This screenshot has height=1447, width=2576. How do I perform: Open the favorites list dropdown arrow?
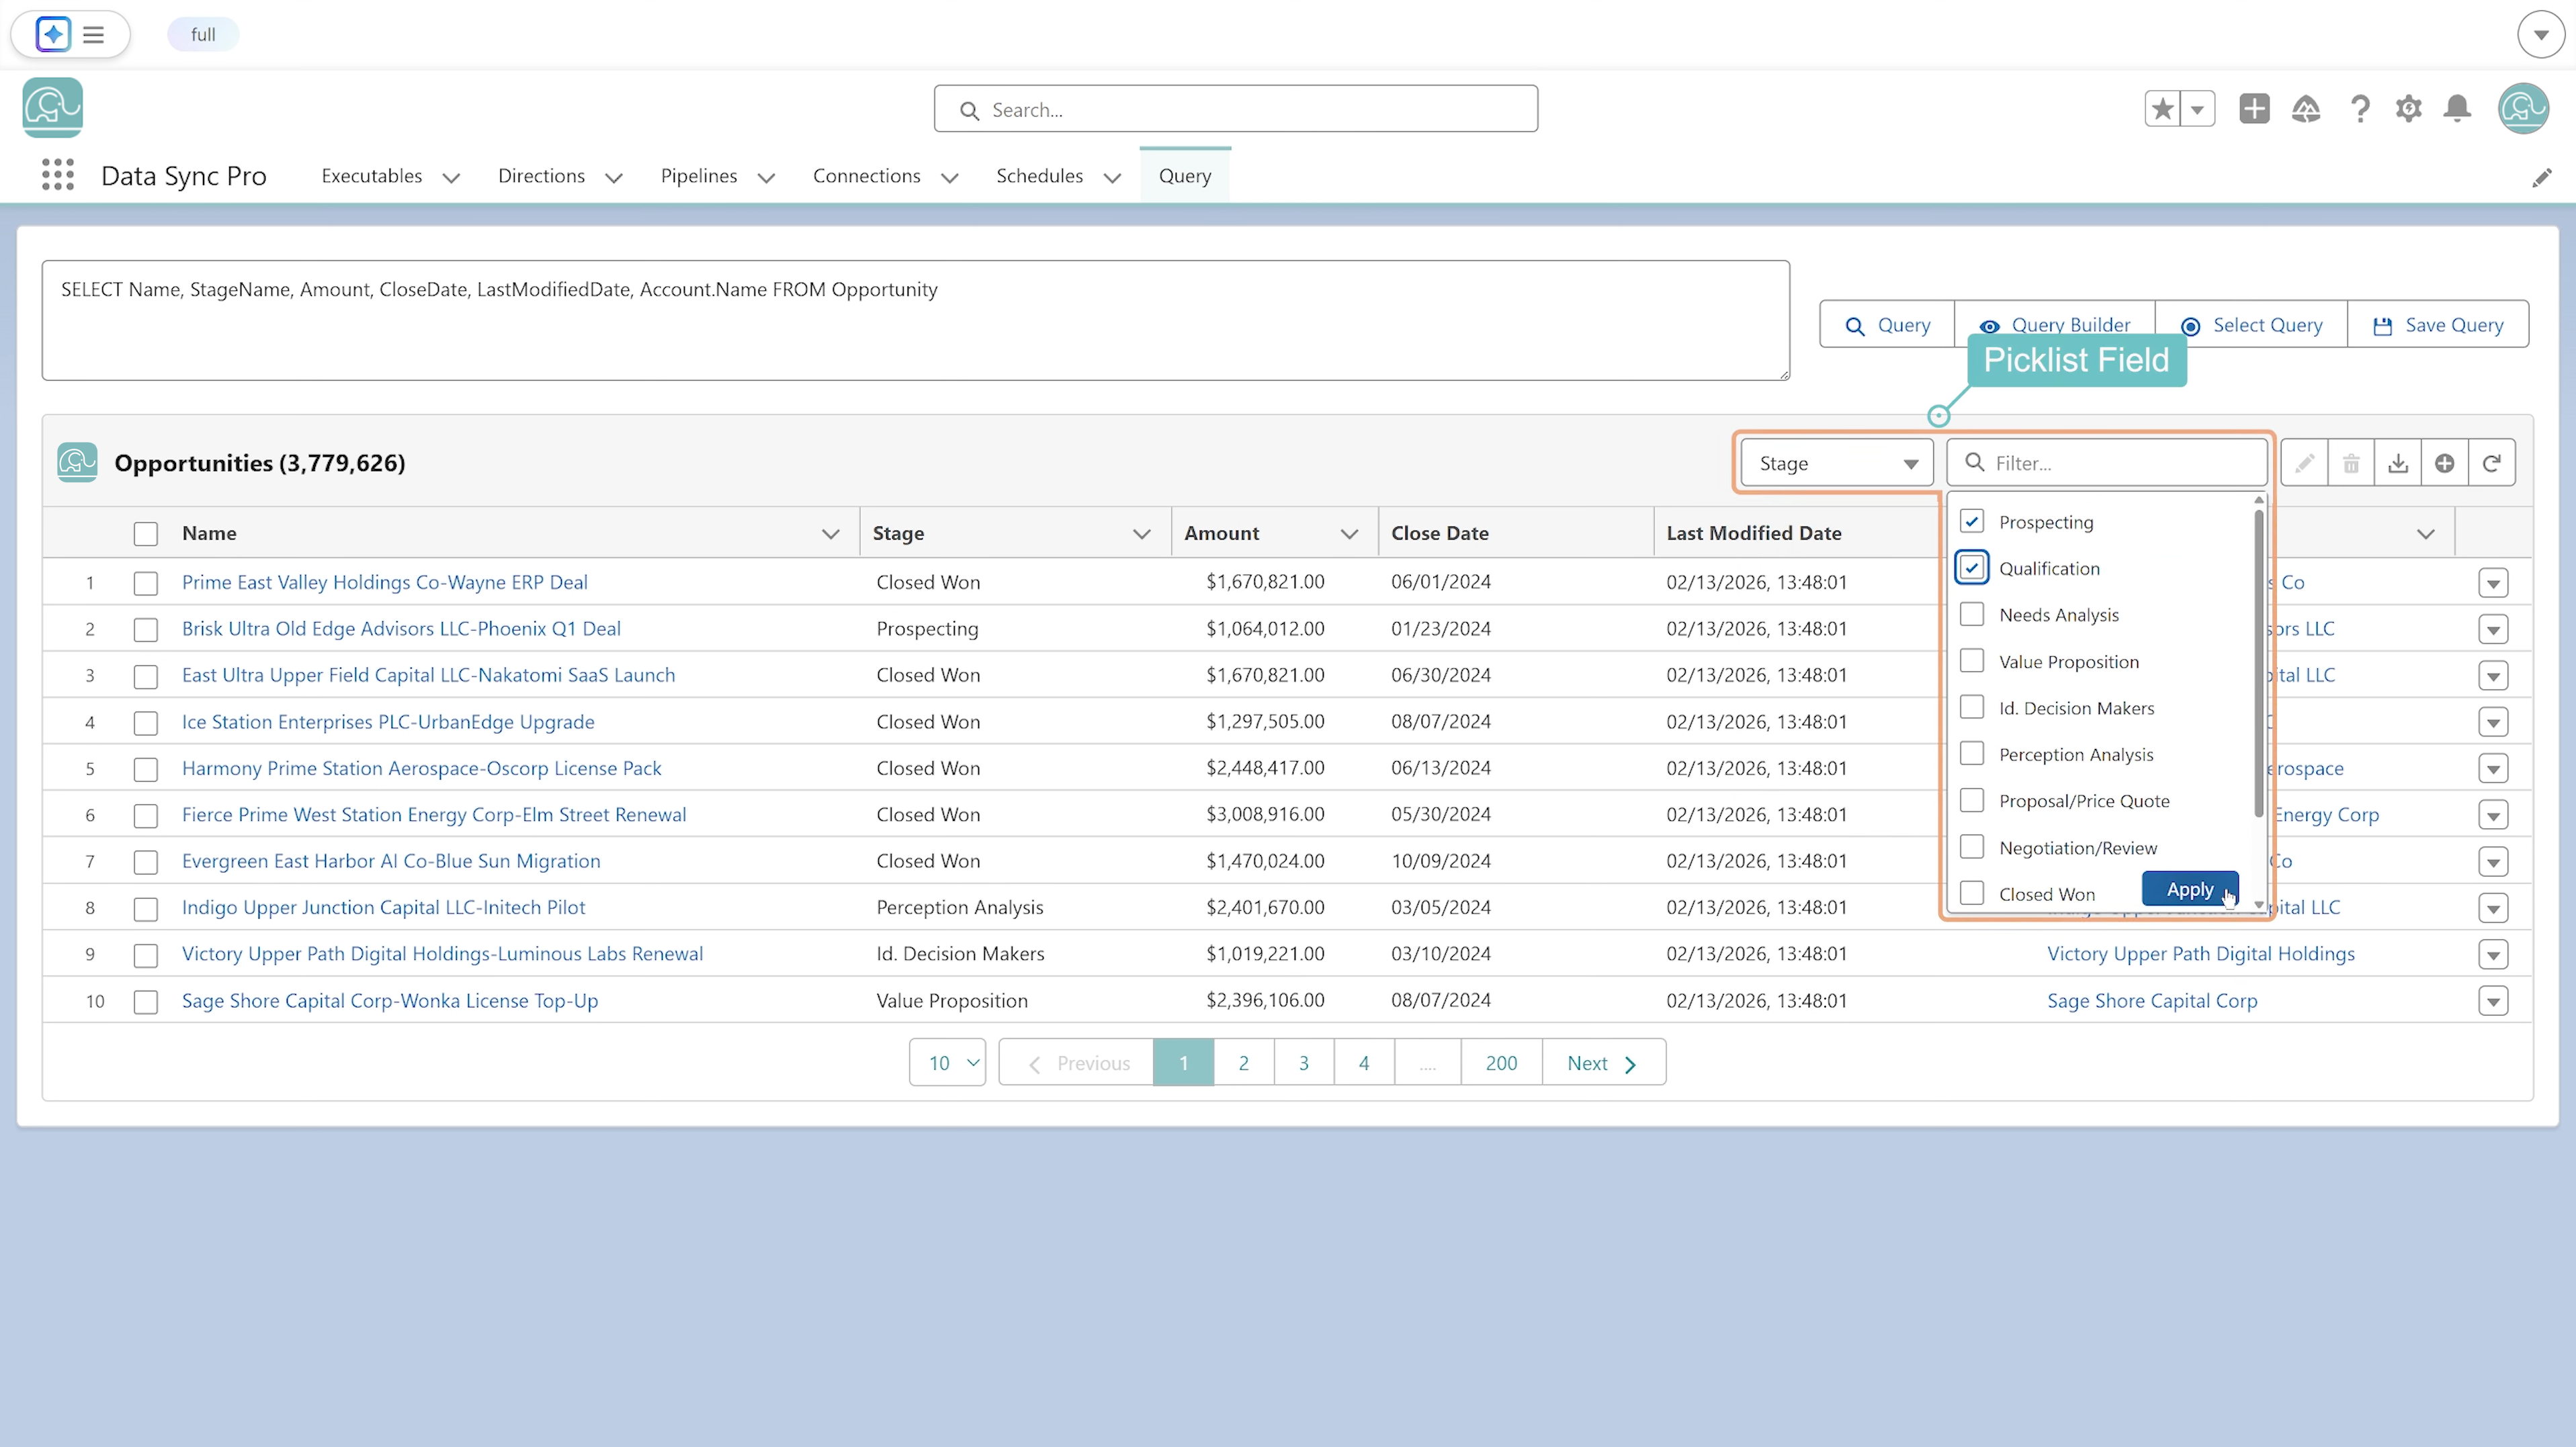coord(2198,109)
